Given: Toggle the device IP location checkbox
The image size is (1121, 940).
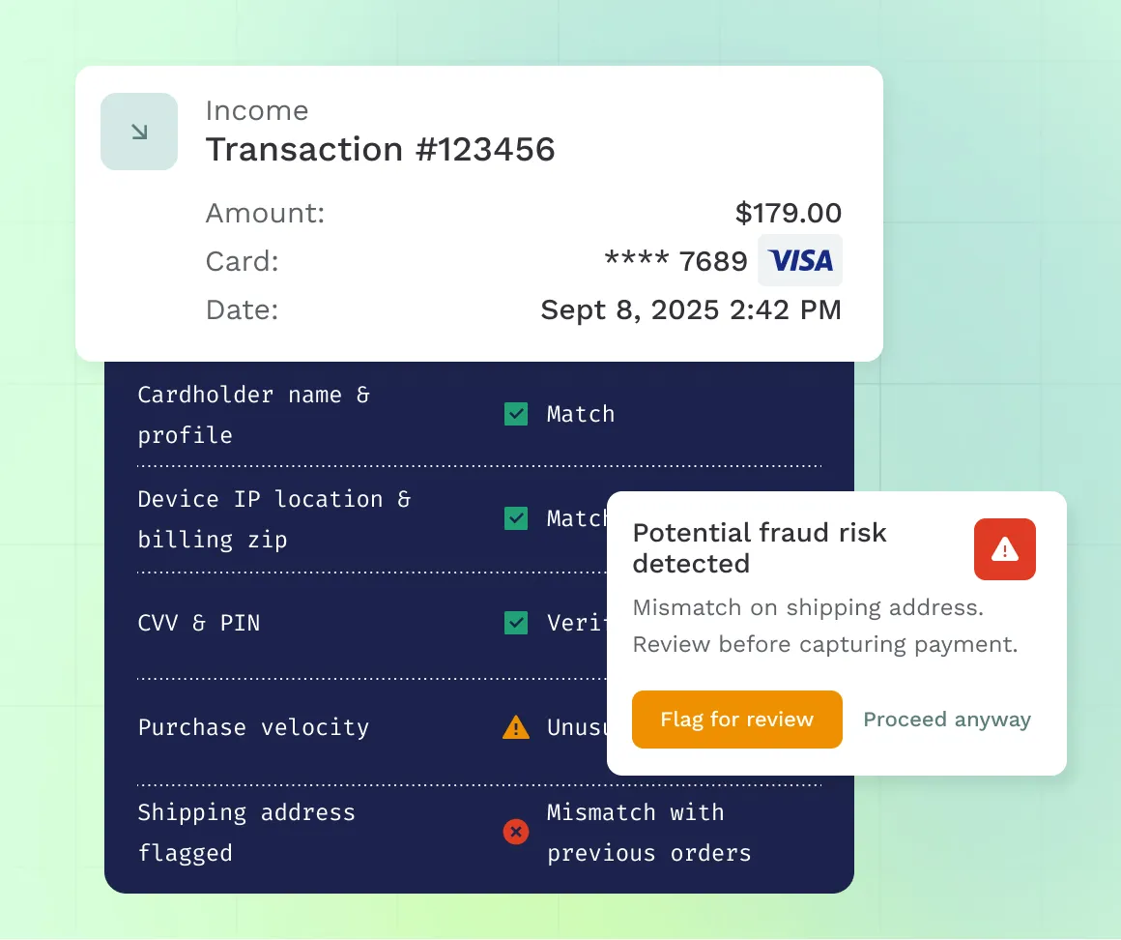Looking at the screenshot, I should (x=516, y=518).
